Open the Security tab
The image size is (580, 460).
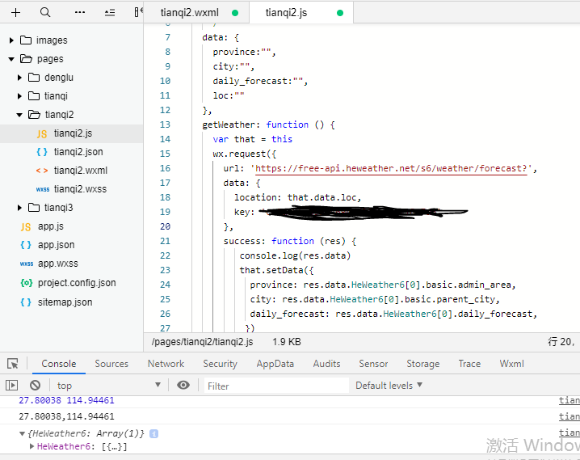(x=220, y=364)
